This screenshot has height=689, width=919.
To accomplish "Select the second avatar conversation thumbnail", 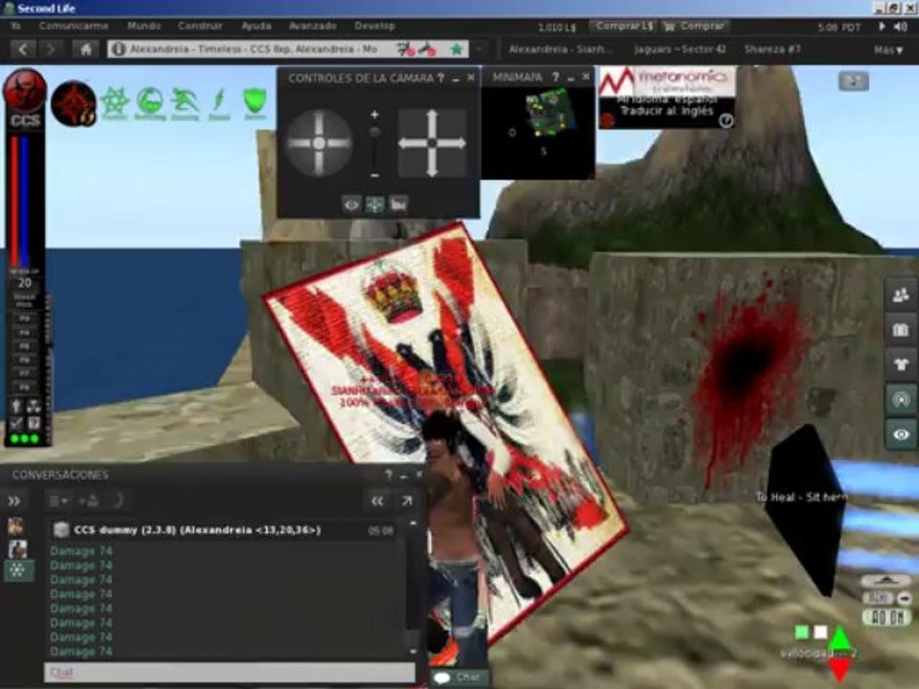I will pos(17,549).
